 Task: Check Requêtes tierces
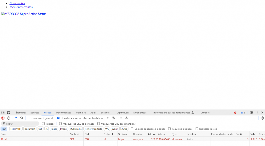pyautogui.click(x=197, y=129)
